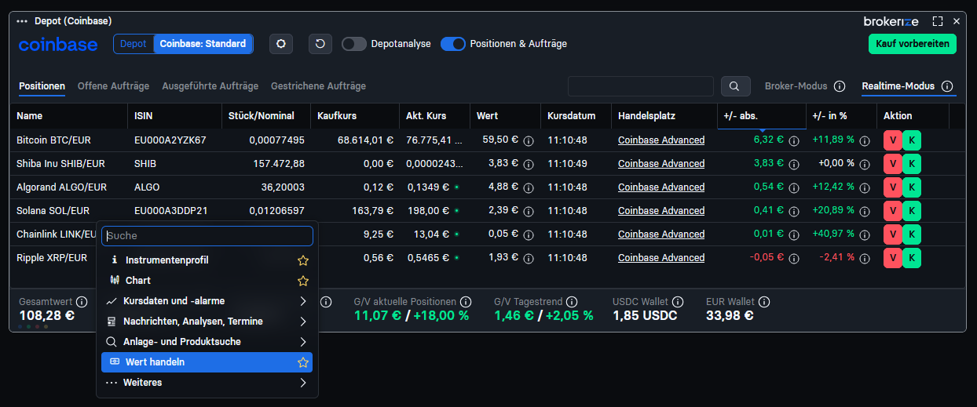This screenshot has height=407, width=977.
Task: Open Coinbase Advanced link in Ripple row
Action: [661, 258]
